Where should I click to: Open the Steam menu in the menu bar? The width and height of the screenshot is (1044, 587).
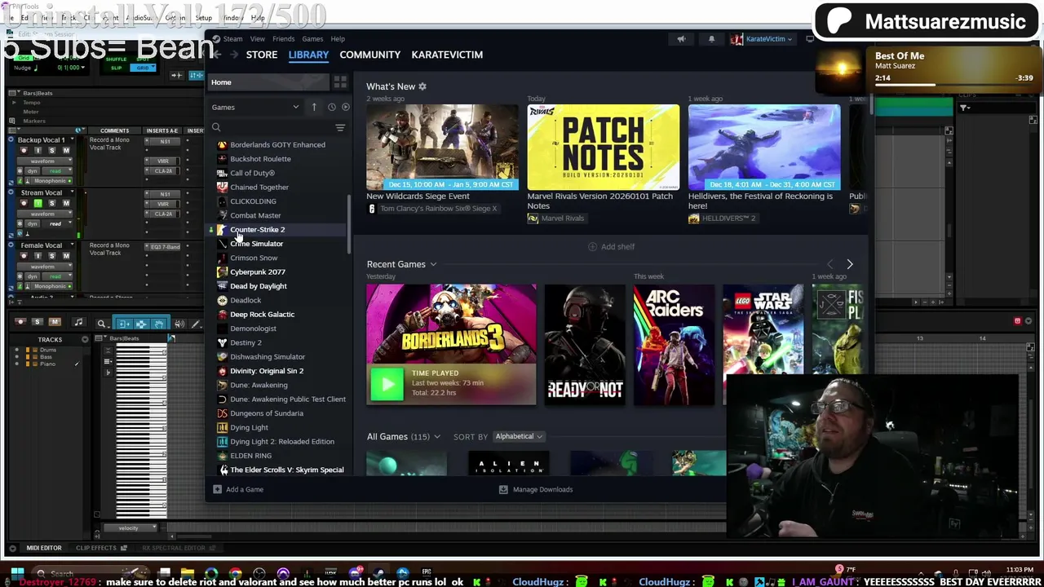[232, 38]
